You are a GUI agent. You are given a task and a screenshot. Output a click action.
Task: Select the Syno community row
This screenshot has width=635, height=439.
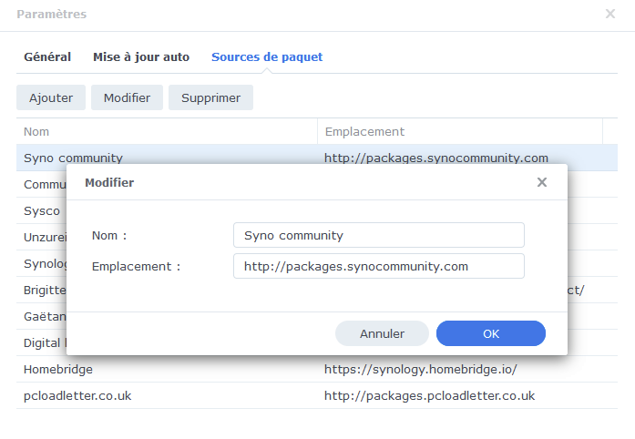(73, 158)
